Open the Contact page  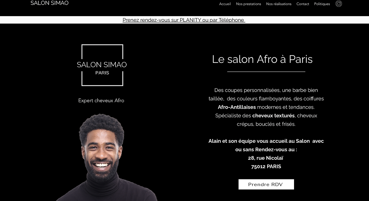click(303, 4)
